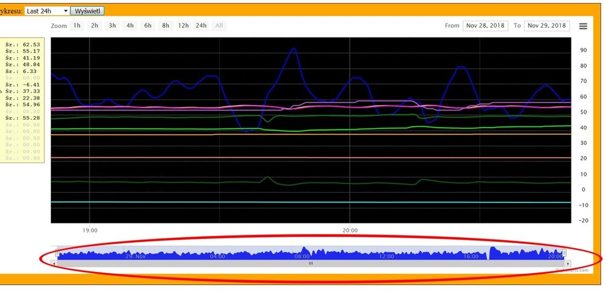The height and width of the screenshot is (293, 606).
Task: Zoom chart to 12h
Action: [183, 26]
